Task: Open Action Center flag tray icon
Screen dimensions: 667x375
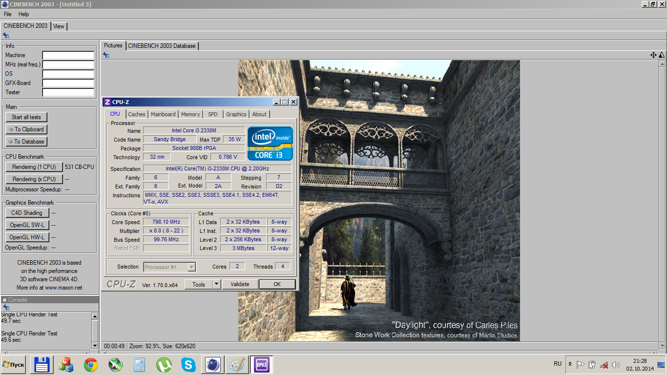Action: tap(581, 364)
